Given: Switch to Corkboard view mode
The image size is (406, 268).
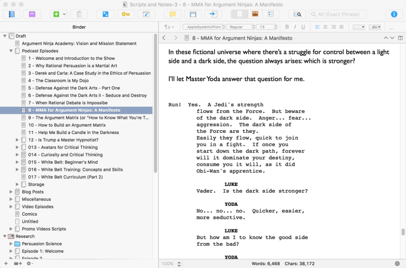Looking at the screenshot, I should [x=255, y=14].
